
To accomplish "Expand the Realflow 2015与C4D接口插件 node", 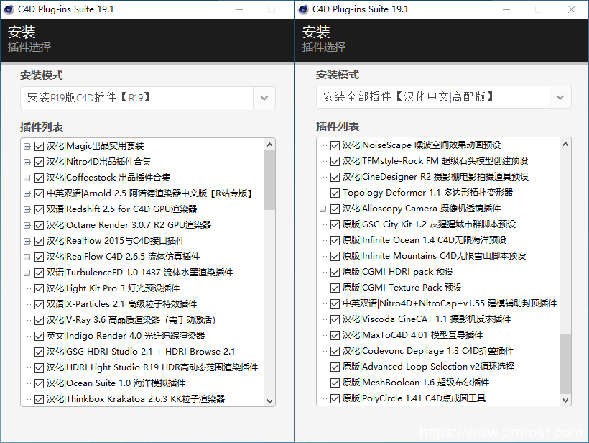I will [x=27, y=241].
